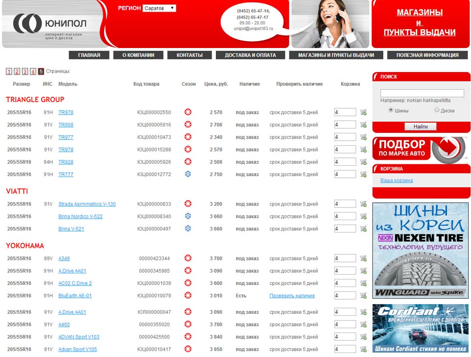Open О компании menu item

(x=138, y=55)
